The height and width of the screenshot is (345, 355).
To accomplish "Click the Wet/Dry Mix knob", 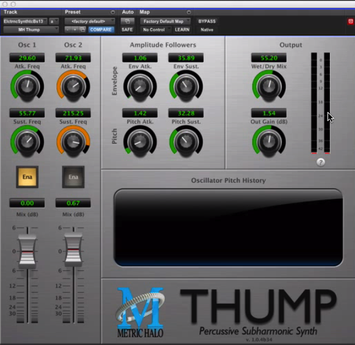I will coord(269,86).
